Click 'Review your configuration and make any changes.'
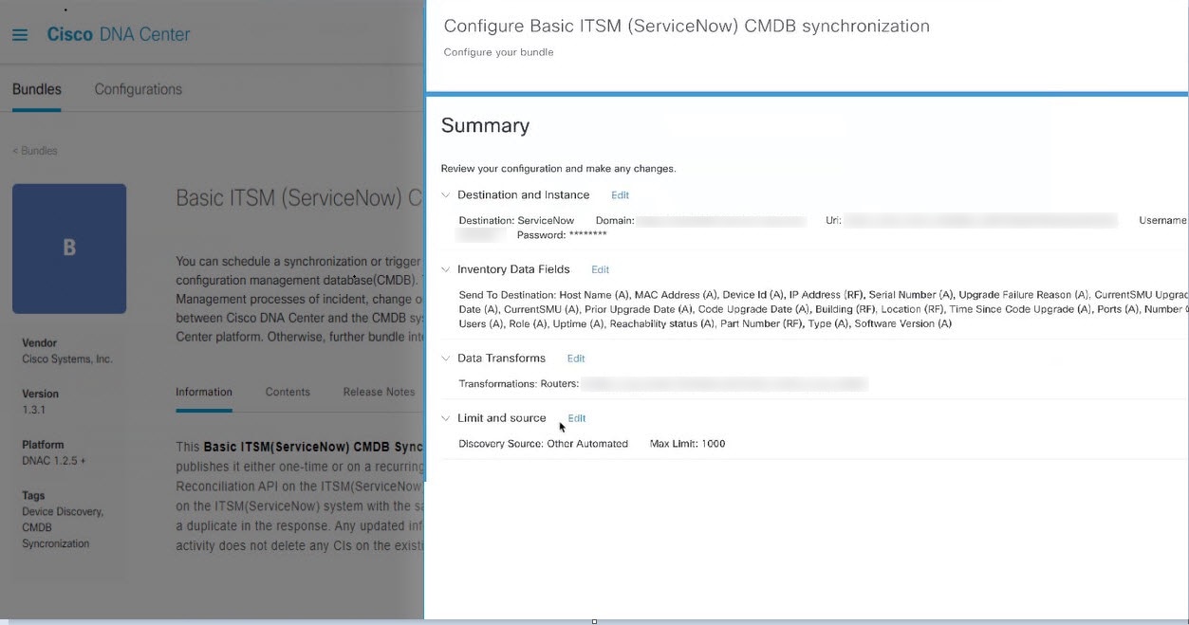This screenshot has width=1189, height=625. (x=558, y=169)
